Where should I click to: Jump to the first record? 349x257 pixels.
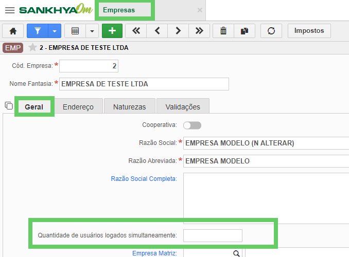coord(136,31)
